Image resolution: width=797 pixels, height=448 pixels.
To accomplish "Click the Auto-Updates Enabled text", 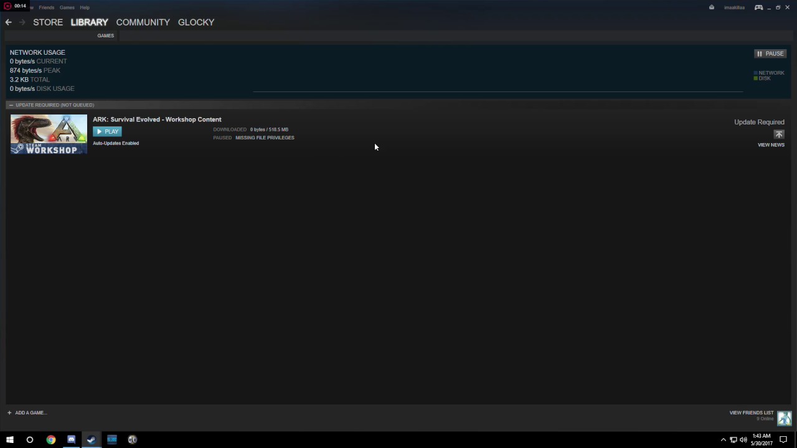I will point(116,143).
